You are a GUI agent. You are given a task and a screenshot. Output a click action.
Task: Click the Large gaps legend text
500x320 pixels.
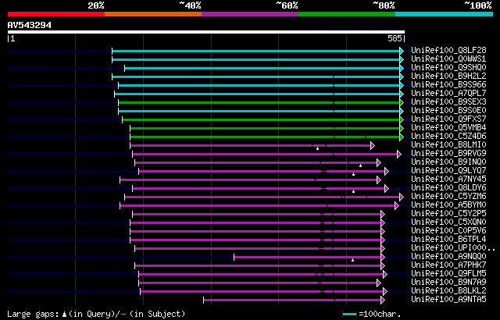coord(33,315)
